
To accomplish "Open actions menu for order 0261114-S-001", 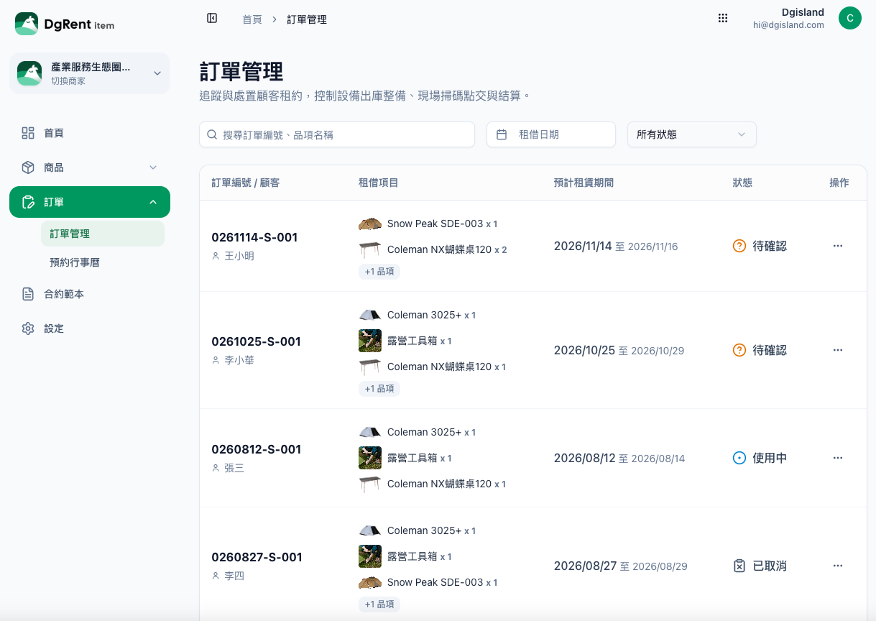I will pyautogui.click(x=838, y=246).
